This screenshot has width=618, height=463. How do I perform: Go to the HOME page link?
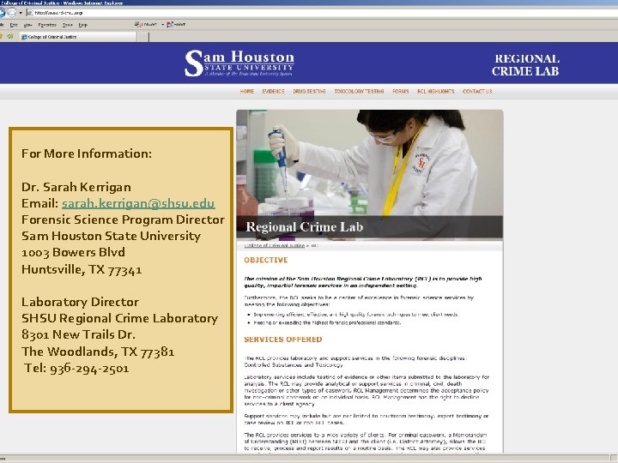pyautogui.click(x=246, y=92)
